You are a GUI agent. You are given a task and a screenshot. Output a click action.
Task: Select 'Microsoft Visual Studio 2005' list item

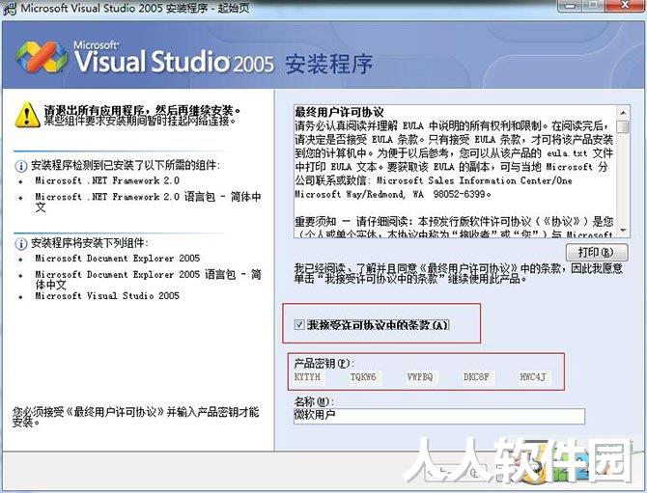point(107,295)
